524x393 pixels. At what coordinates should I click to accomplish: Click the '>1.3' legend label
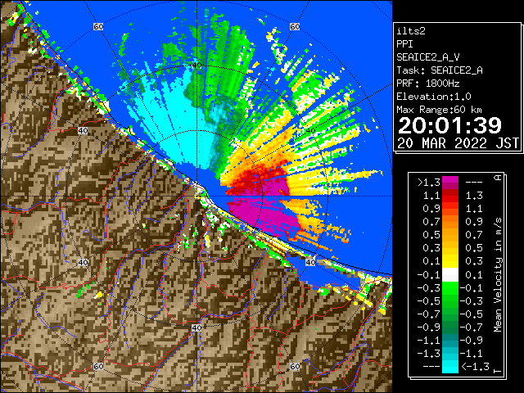(x=429, y=183)
